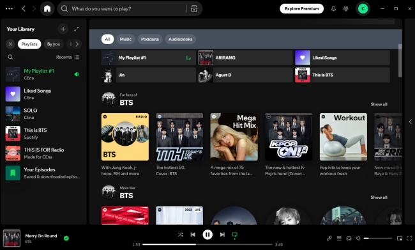Open the user profile avatar C
The height and width of the screenshot is (250, 415).
point(363,9)
